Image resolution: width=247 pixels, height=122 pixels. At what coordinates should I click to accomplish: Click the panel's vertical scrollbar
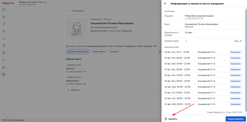[246, 60]
